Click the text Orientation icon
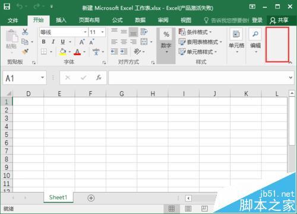Viewport: 297px width, 214px height. pyautogui.click(x=137, y=52)
